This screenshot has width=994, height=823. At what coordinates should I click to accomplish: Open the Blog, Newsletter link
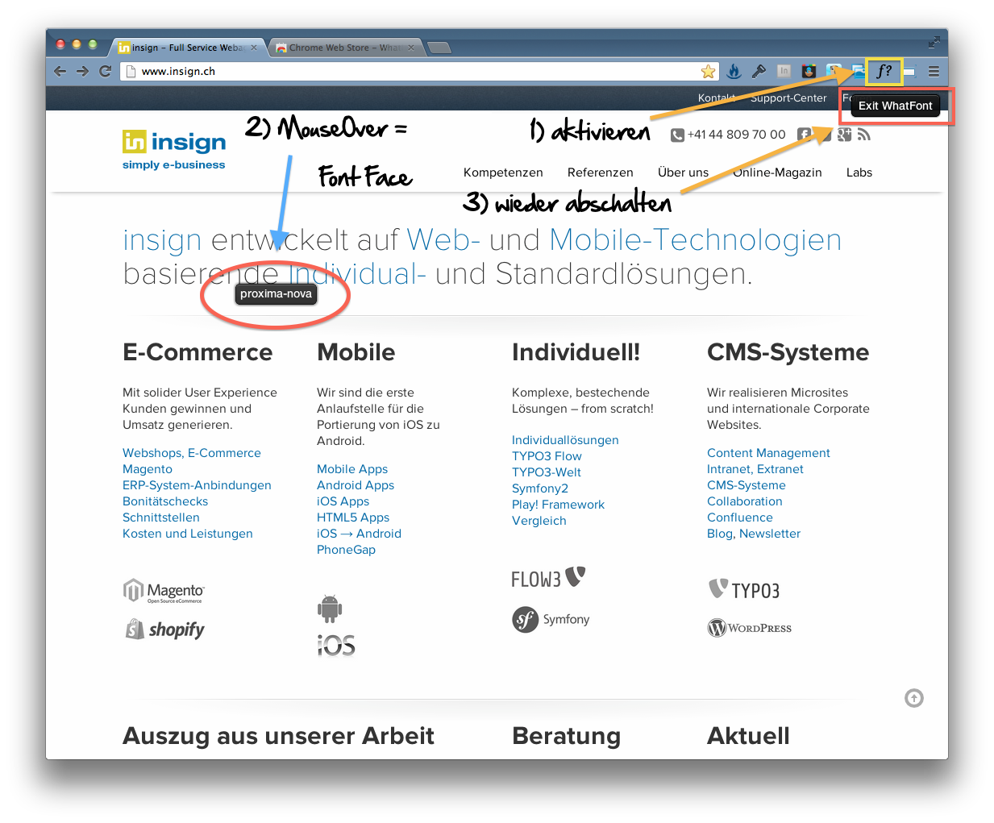754,534
